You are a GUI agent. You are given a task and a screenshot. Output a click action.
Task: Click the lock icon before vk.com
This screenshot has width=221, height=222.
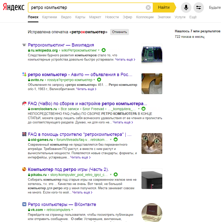[x=29, y=210]
